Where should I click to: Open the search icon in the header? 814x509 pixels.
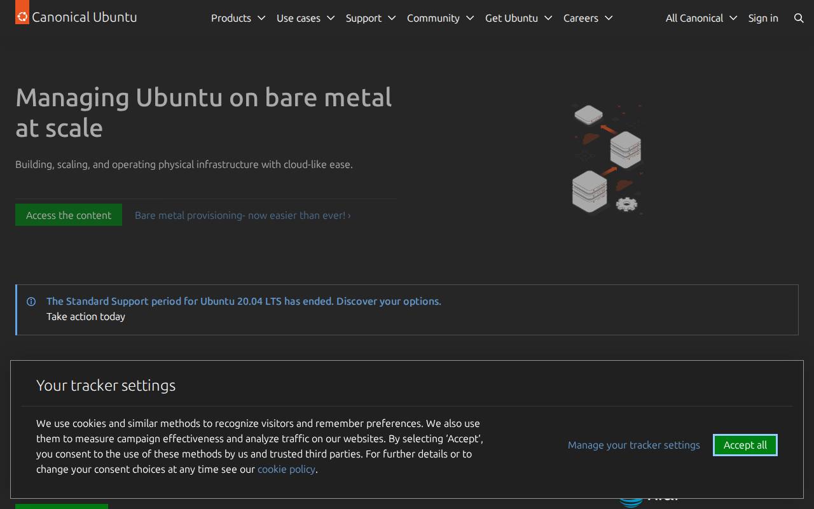(799, 18)
